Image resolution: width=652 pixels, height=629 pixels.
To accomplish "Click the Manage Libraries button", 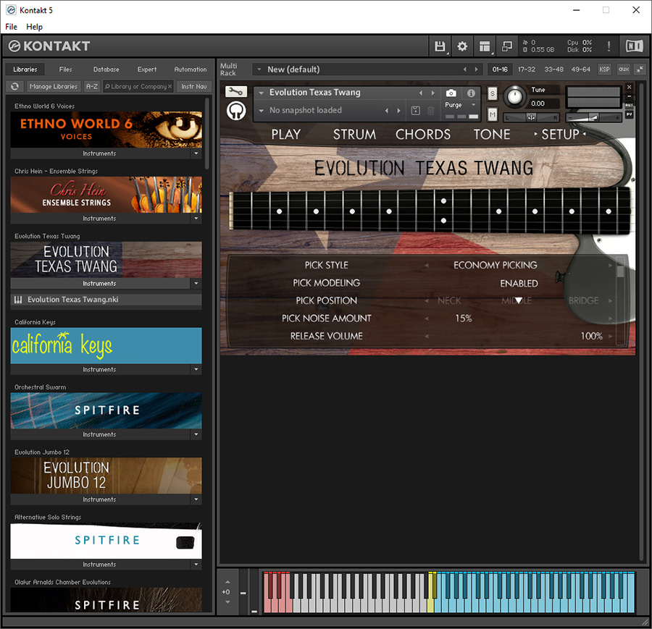I will coord(53,86).
